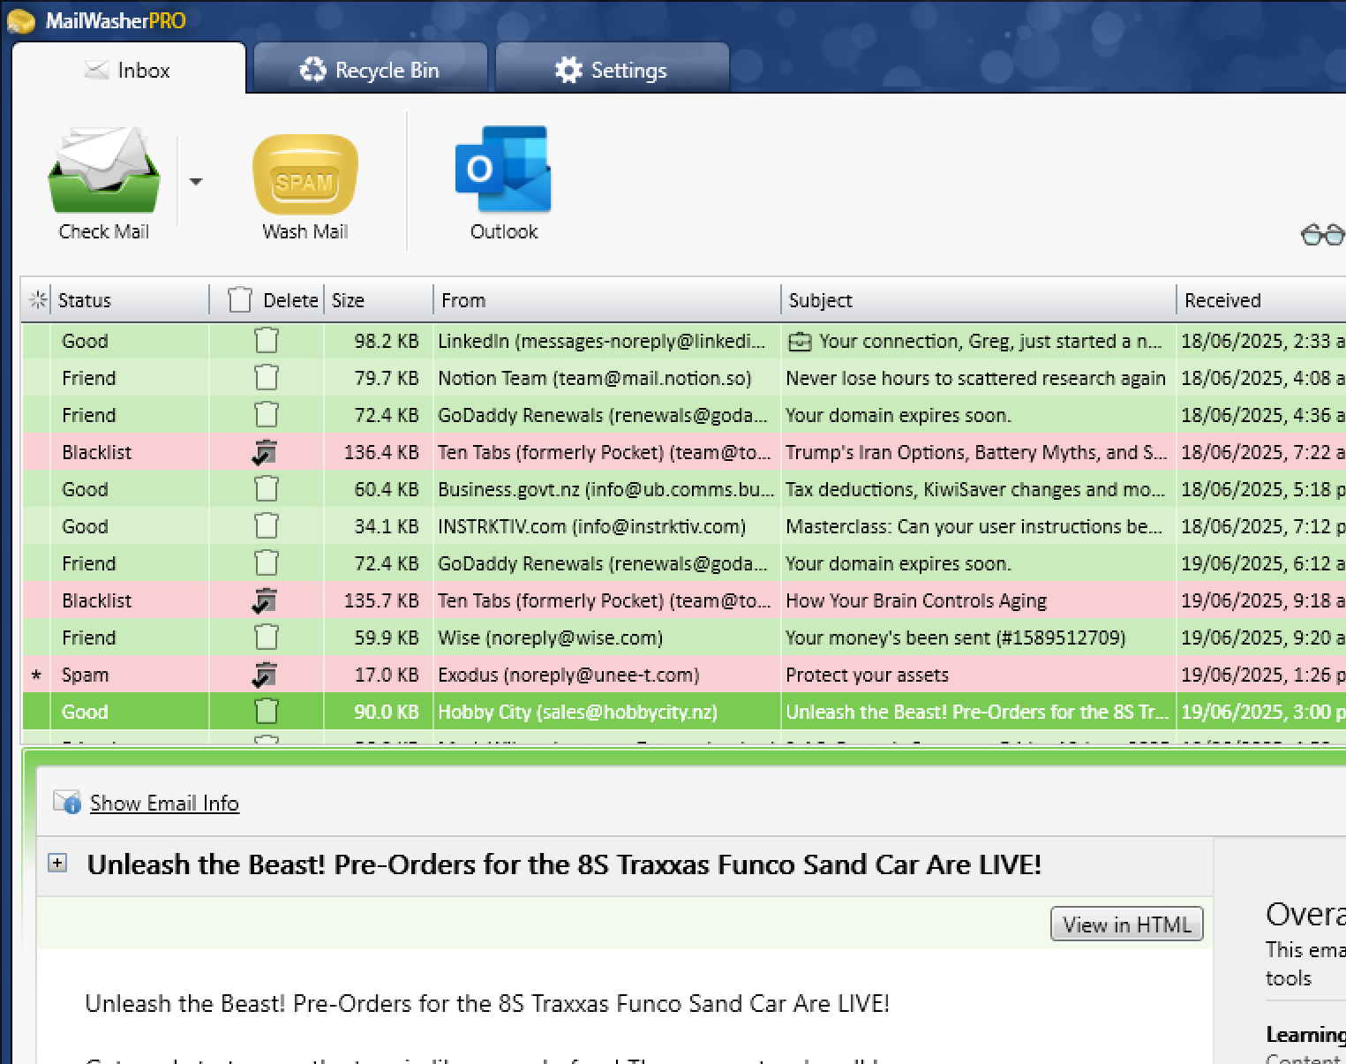This screenshot has width=1346, height=1064.
Task: Sort the list by the Status column header
Action: click(x=129, y=300)
